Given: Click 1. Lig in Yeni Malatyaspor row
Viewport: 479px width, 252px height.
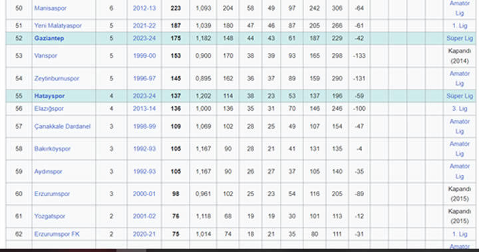Looking at the screenshot, I should 460,26.
